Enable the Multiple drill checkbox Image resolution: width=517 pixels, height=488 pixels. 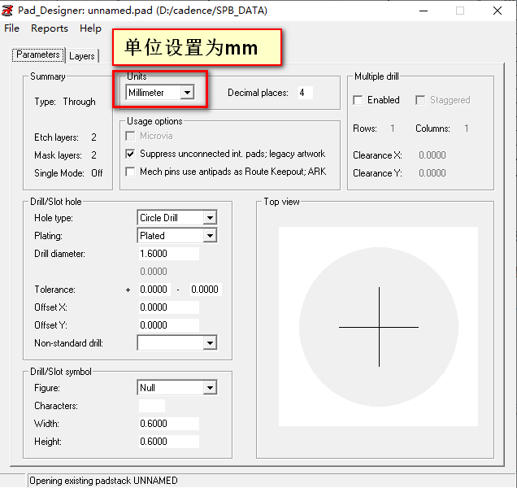click(358, 100)
